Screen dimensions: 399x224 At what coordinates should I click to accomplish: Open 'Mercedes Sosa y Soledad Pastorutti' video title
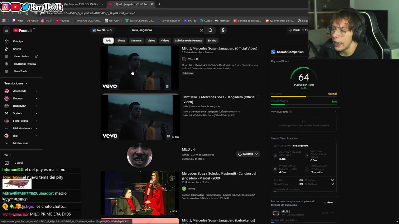tap(219, 176)
